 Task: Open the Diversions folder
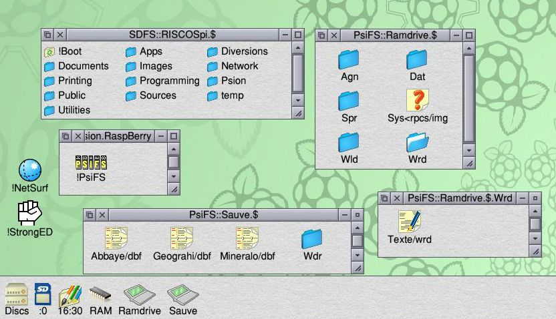click(x=238, y=51)
